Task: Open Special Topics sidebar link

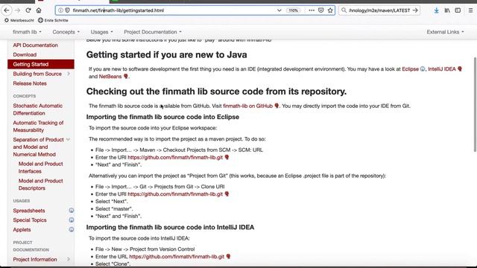Action: coord(30,220)
